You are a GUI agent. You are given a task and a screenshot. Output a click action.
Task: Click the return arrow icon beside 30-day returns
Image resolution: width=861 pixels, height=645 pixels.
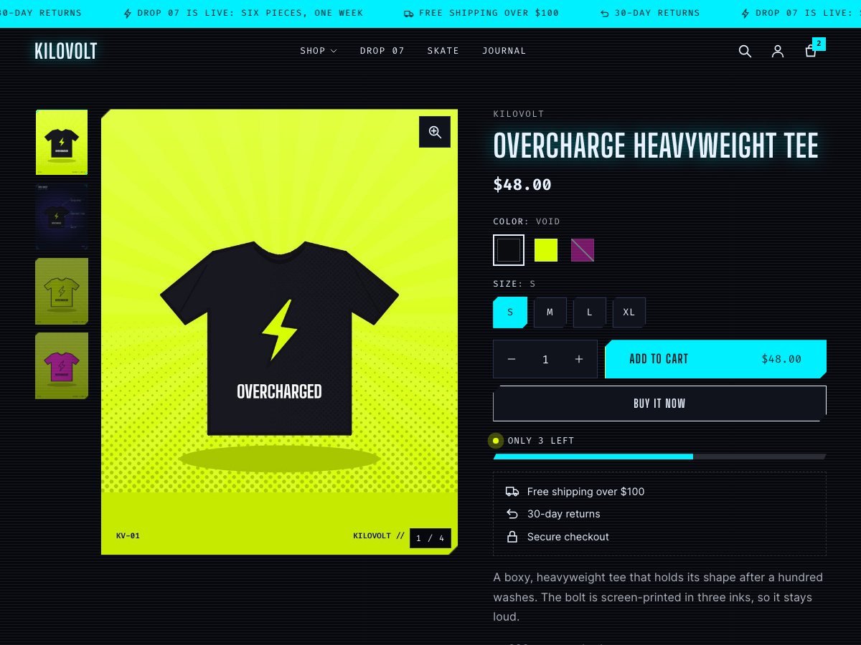512,514
